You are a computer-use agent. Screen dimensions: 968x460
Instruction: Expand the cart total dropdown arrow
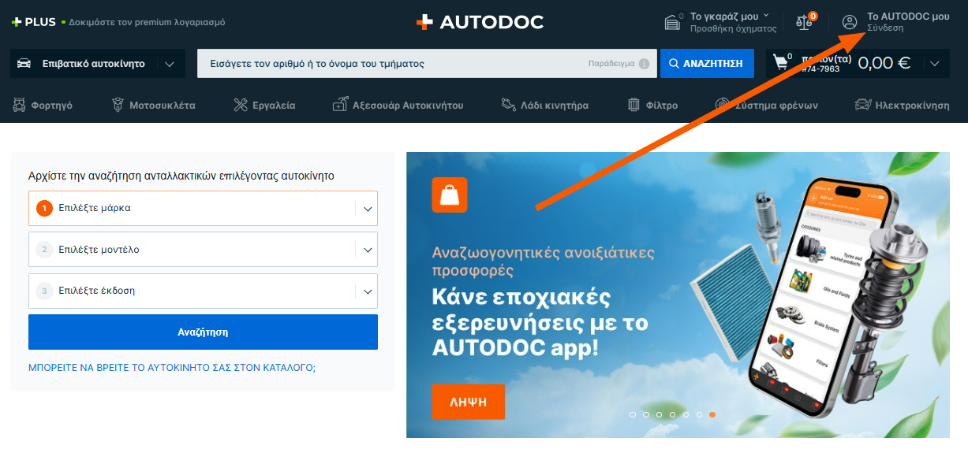pyautogui.click(x=935, y=64)
